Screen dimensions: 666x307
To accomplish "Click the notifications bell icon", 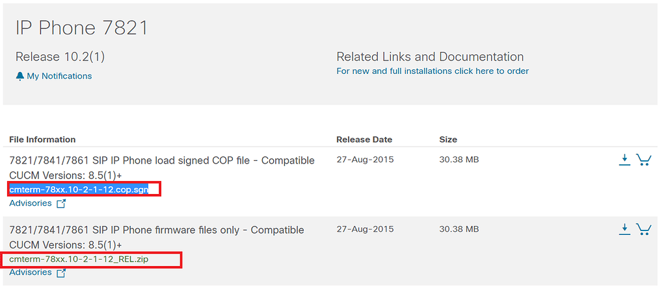I will pos(20,76).
